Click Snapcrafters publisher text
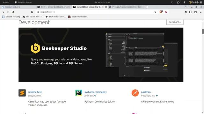 tap(35, 96)
